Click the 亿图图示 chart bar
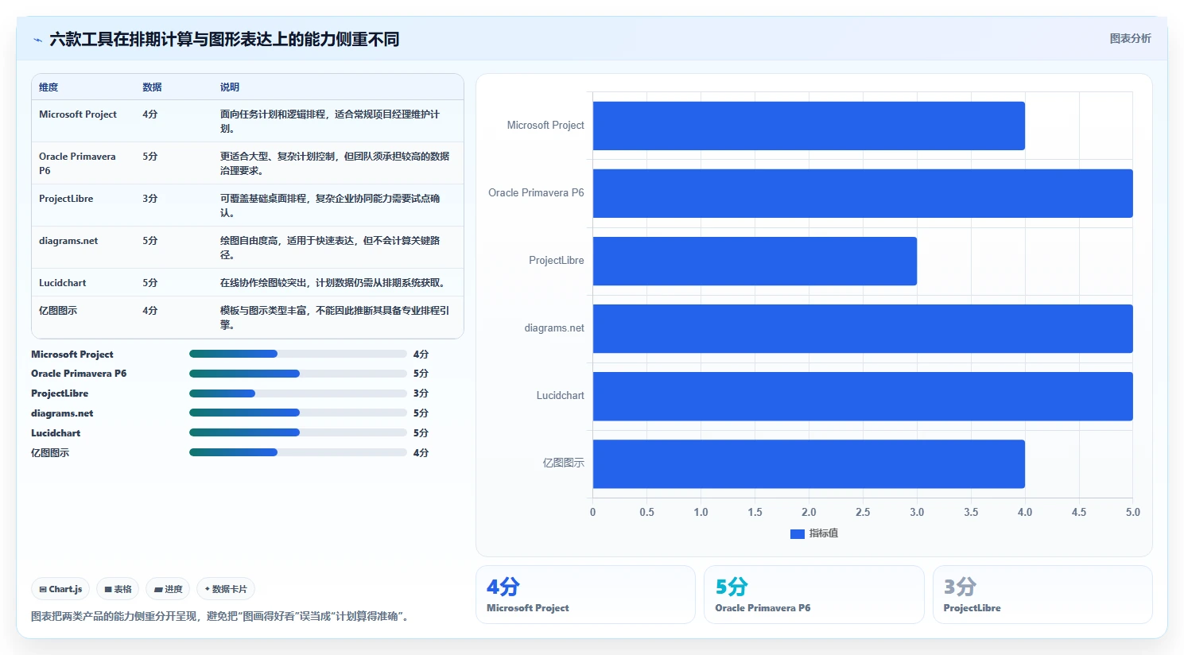Viewport: 1184px width, 655px height. 809,463
